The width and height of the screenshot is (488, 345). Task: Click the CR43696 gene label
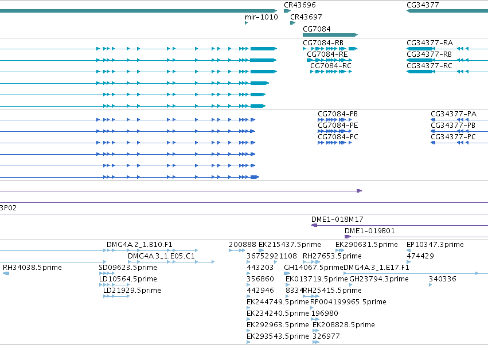pos(300,5)
